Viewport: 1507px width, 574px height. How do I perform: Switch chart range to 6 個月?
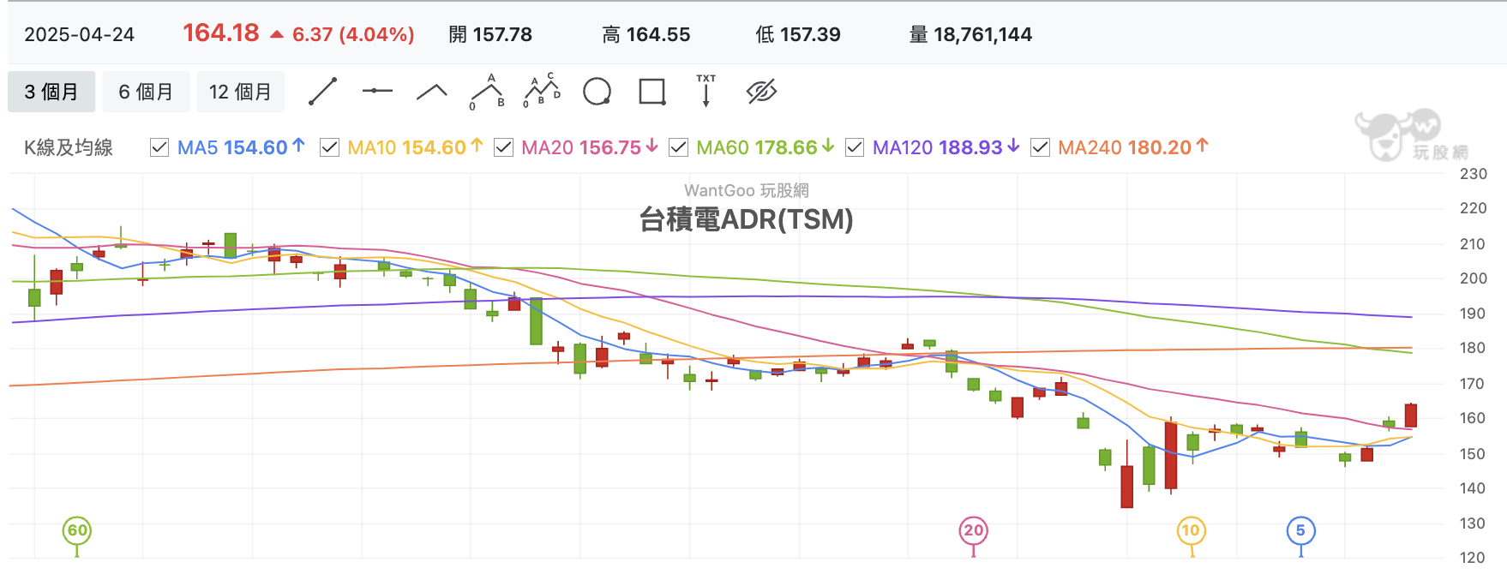pyautogui.click(x=146, y=92)
